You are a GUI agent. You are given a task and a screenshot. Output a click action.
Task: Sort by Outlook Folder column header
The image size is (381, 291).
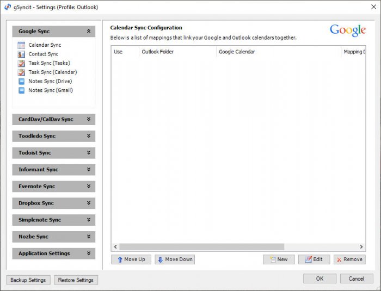(x=177, y=52)
